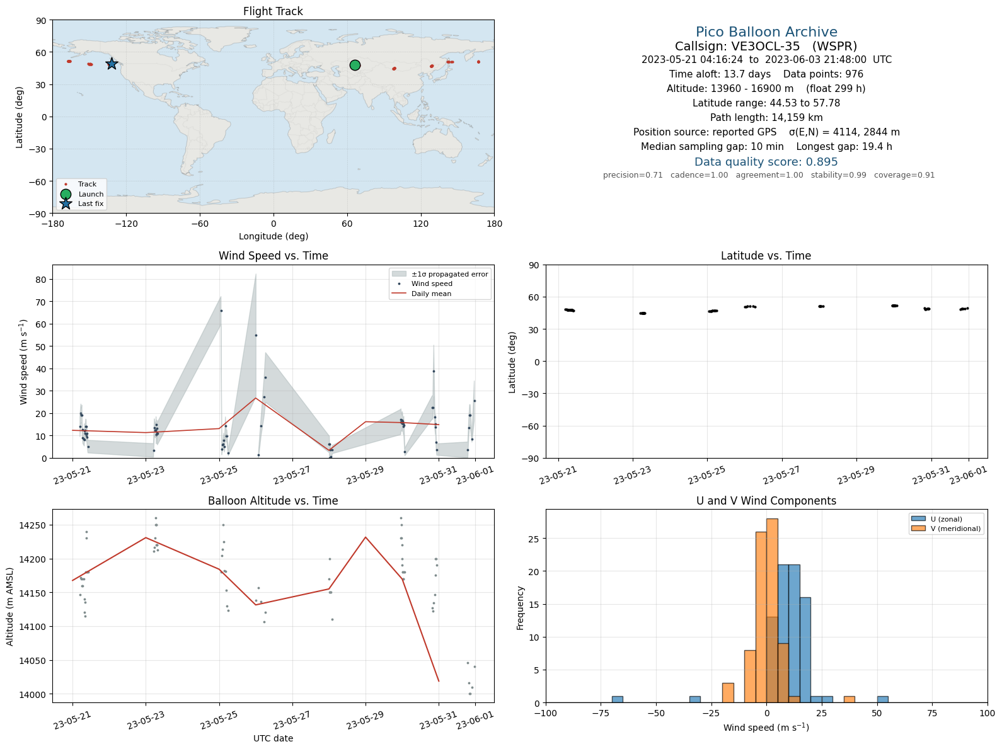Click the "14250" altitude tick label
The image size is (1002, 749).
pyautogui.click(x=33, y=525)
